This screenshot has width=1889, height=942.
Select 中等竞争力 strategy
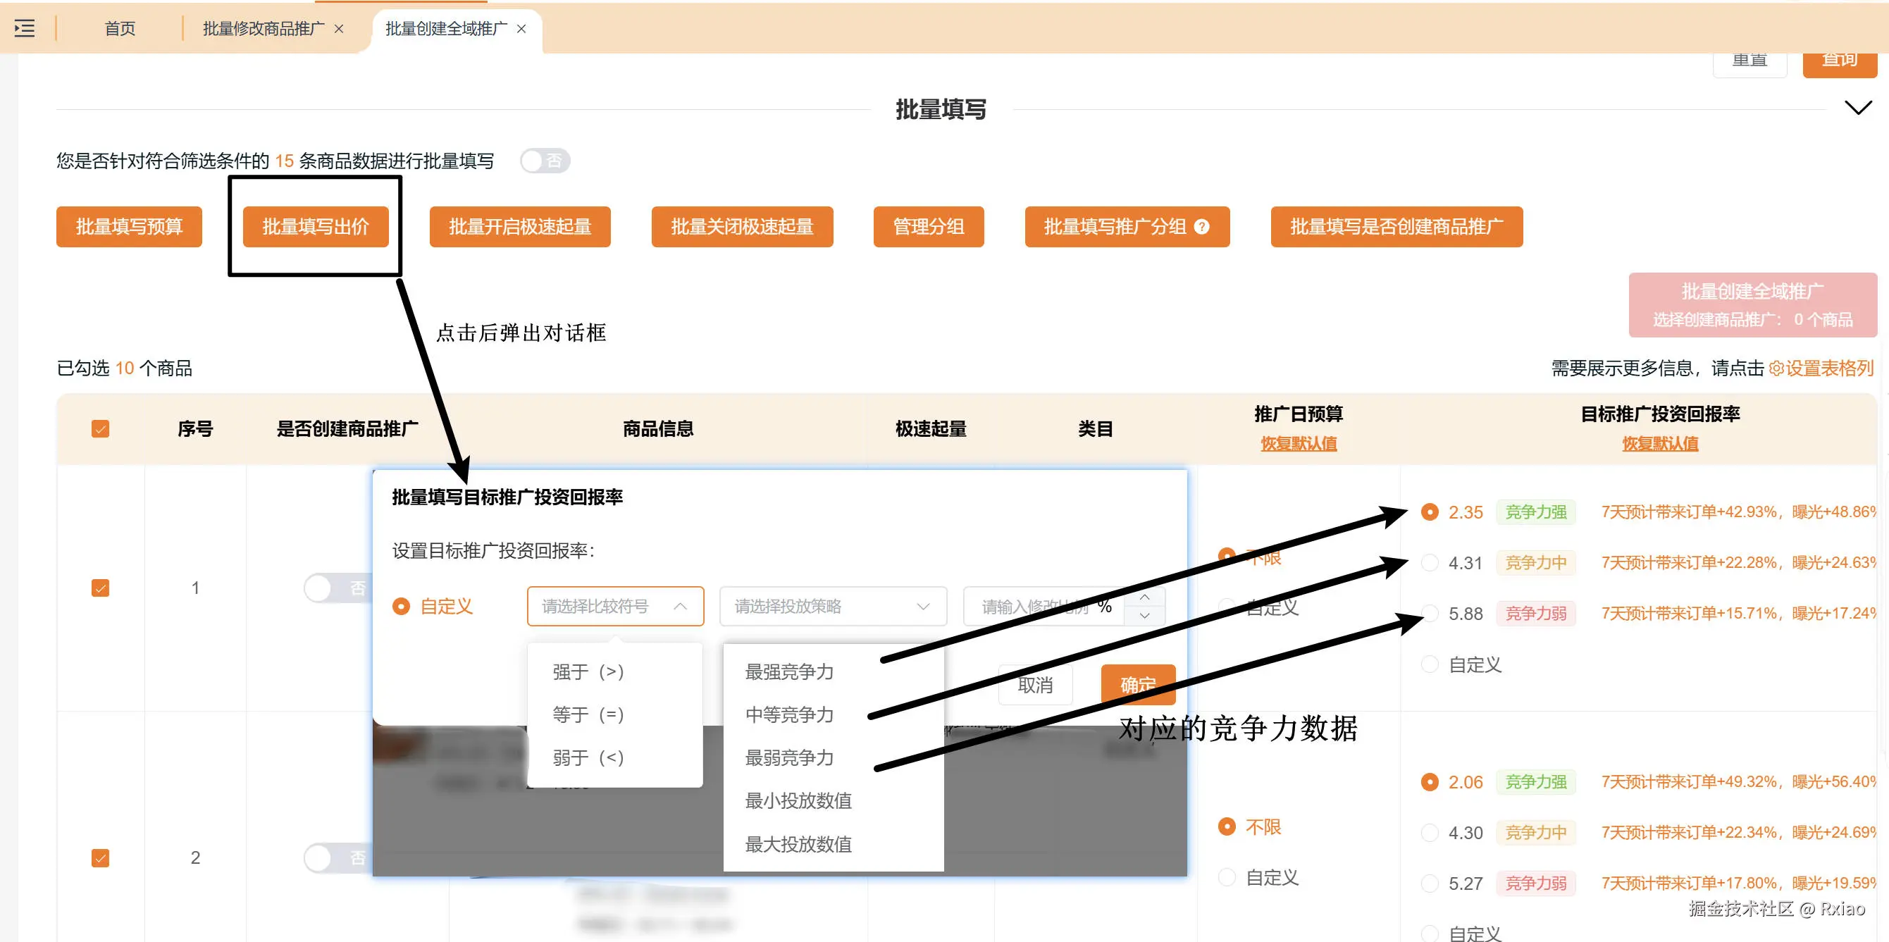(x=833, y=714)
